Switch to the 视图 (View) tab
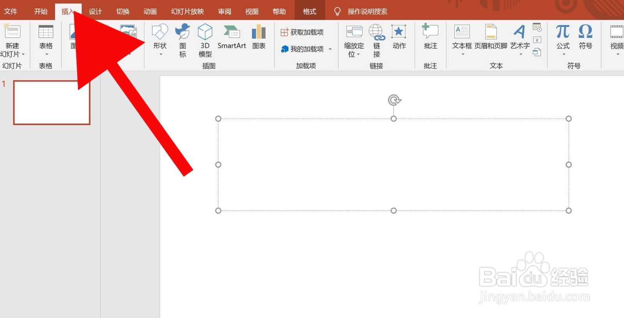Screen dimensions: 624x318 coord(252,12)
